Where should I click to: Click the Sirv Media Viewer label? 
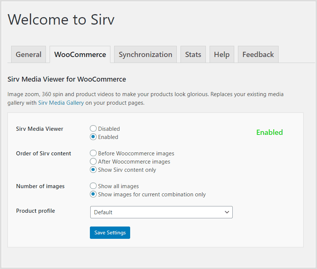click(x=40, y=129)
